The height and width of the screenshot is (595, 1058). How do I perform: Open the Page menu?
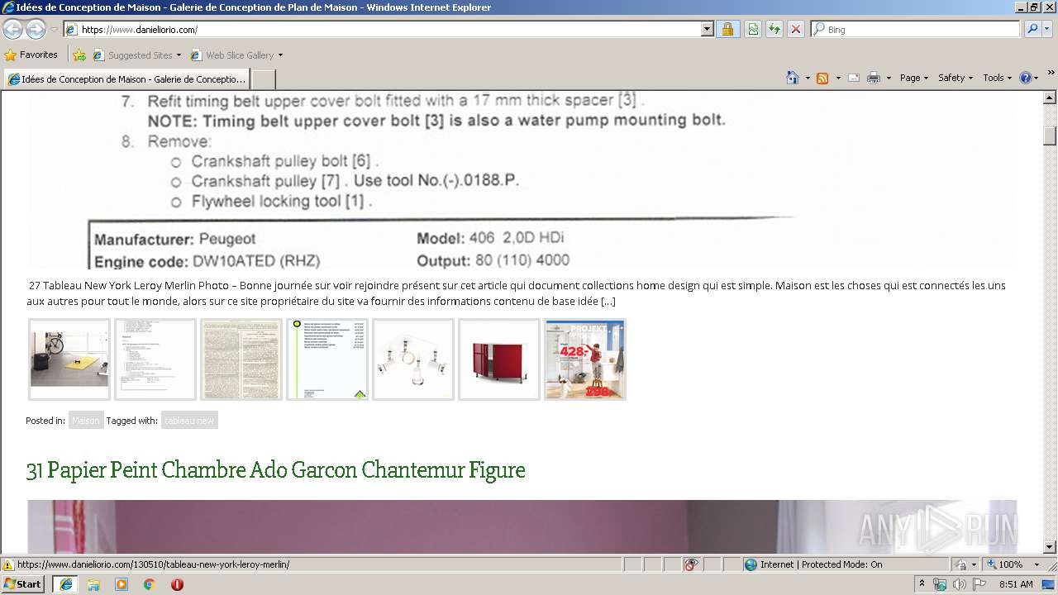point(914,78)
